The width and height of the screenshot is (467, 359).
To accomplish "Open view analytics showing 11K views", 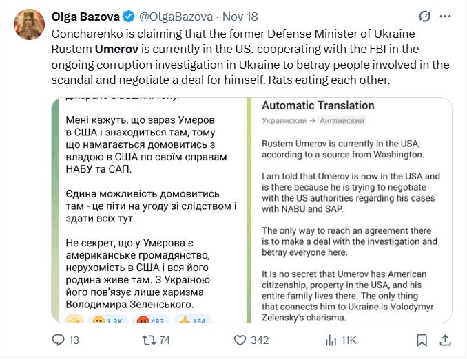I will tap(331, 340).
